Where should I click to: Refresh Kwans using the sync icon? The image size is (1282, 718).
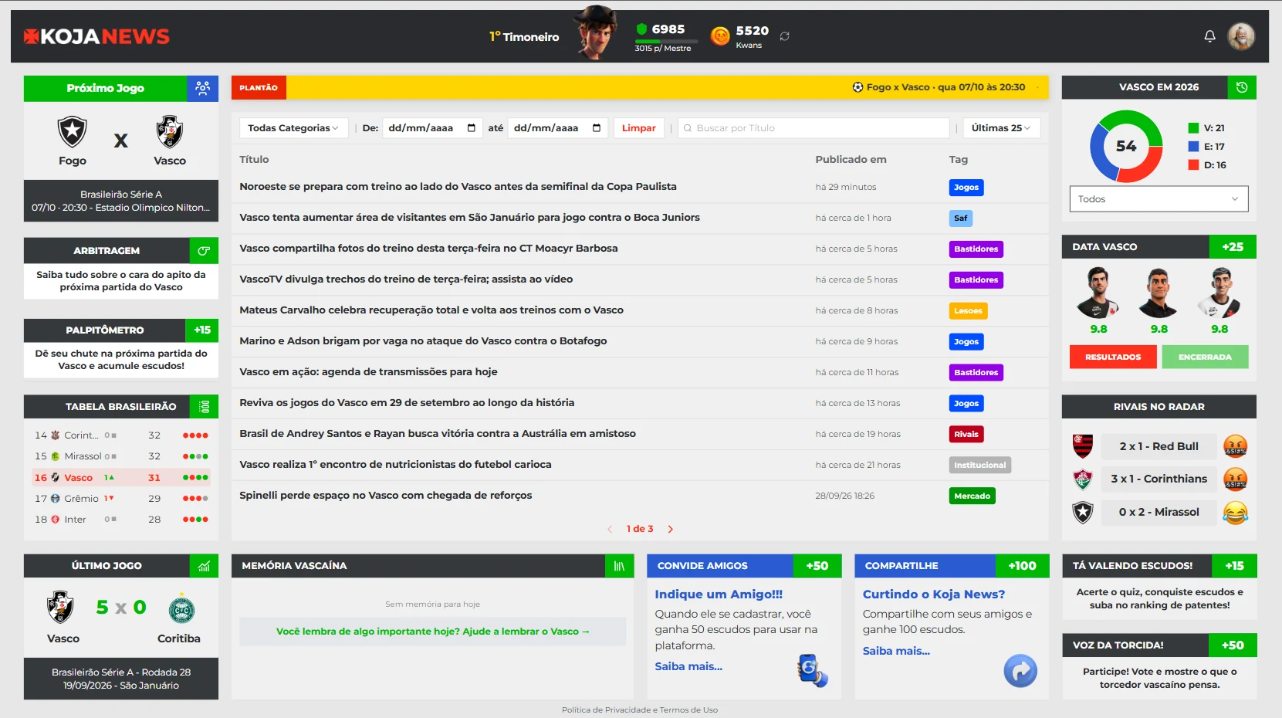[x=784, y=36]
